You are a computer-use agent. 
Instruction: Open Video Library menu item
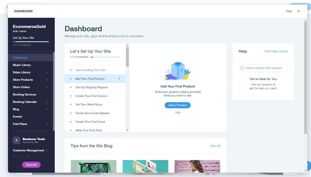(x=22, y=72)
